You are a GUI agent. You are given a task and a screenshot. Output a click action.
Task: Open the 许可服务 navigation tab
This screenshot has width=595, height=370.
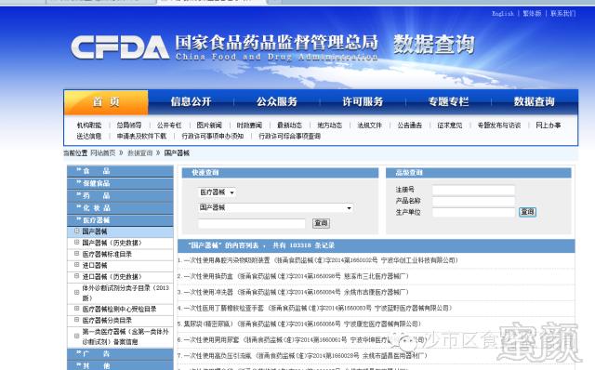pos(363,101)
